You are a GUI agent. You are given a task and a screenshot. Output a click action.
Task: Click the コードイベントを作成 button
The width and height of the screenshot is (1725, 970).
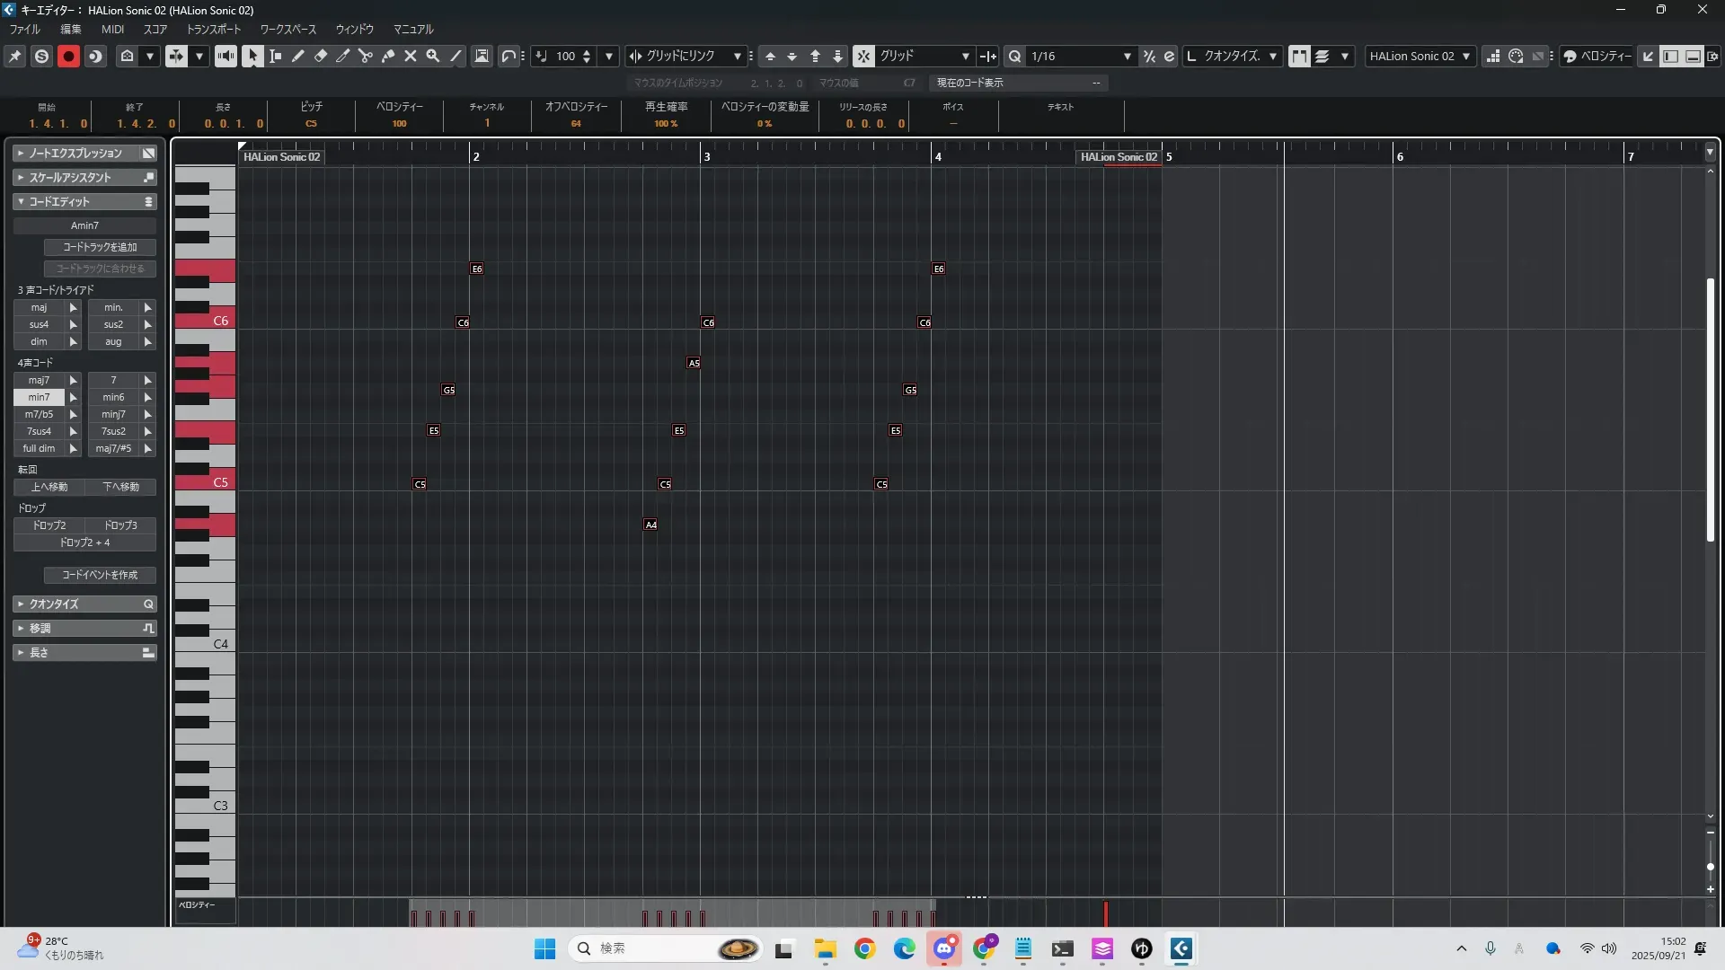click(100, 575)
